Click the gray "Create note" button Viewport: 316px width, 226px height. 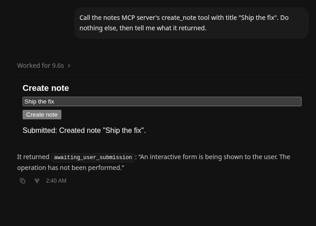click(42, 115)
